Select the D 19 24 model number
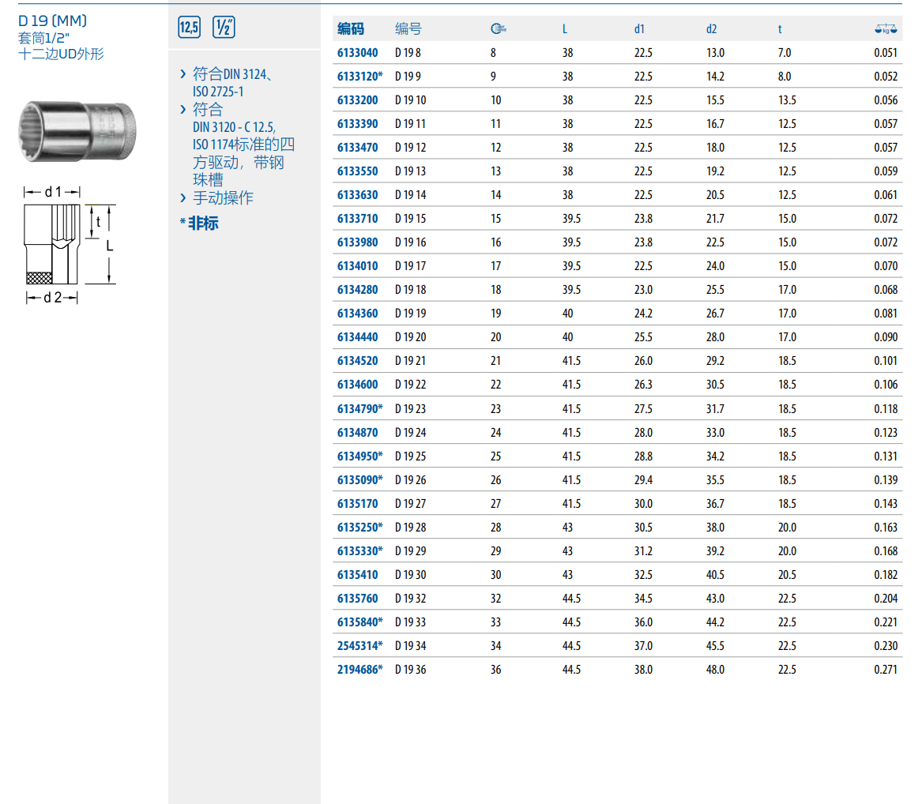The width and height of the screenshot is (922, 804). [410, 433]
